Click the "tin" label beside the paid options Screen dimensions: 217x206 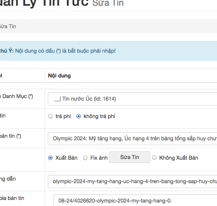(3, 116)
